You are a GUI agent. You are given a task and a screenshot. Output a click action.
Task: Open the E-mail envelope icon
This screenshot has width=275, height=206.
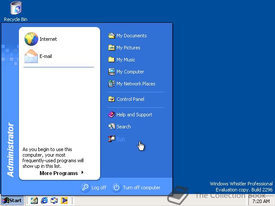(x=31, y=56)
